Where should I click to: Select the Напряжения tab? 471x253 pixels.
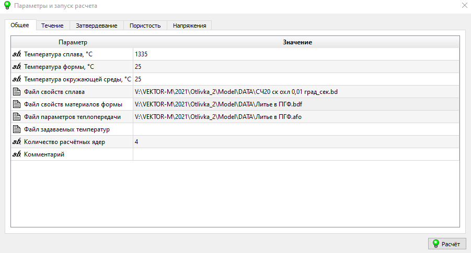189,26
